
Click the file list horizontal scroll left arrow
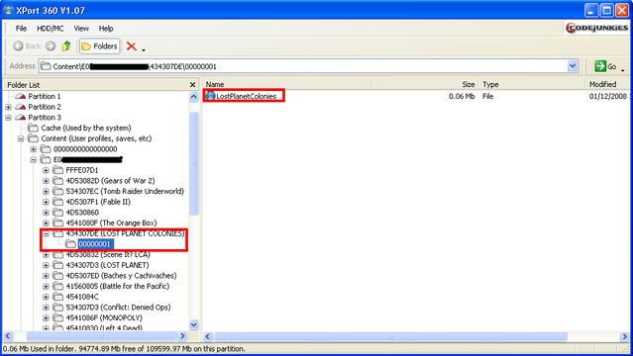(x=208, y=336)
